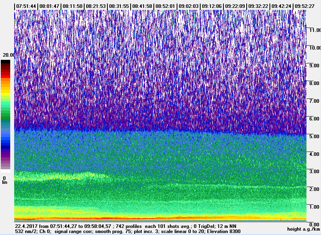Click the 4.00 height axis value
The width and height of the screenshot is (321, 235).
[x=315, y=154]
